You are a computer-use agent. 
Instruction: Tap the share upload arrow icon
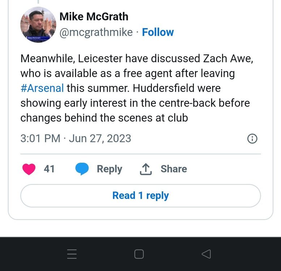(x=146, y=169)
